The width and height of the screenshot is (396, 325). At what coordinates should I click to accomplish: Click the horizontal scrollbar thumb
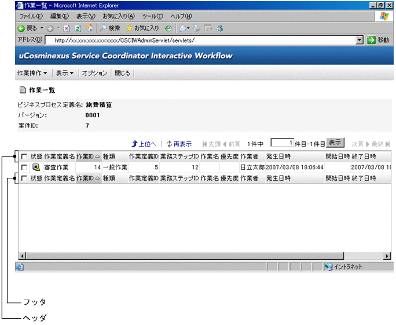coord(185,256)
